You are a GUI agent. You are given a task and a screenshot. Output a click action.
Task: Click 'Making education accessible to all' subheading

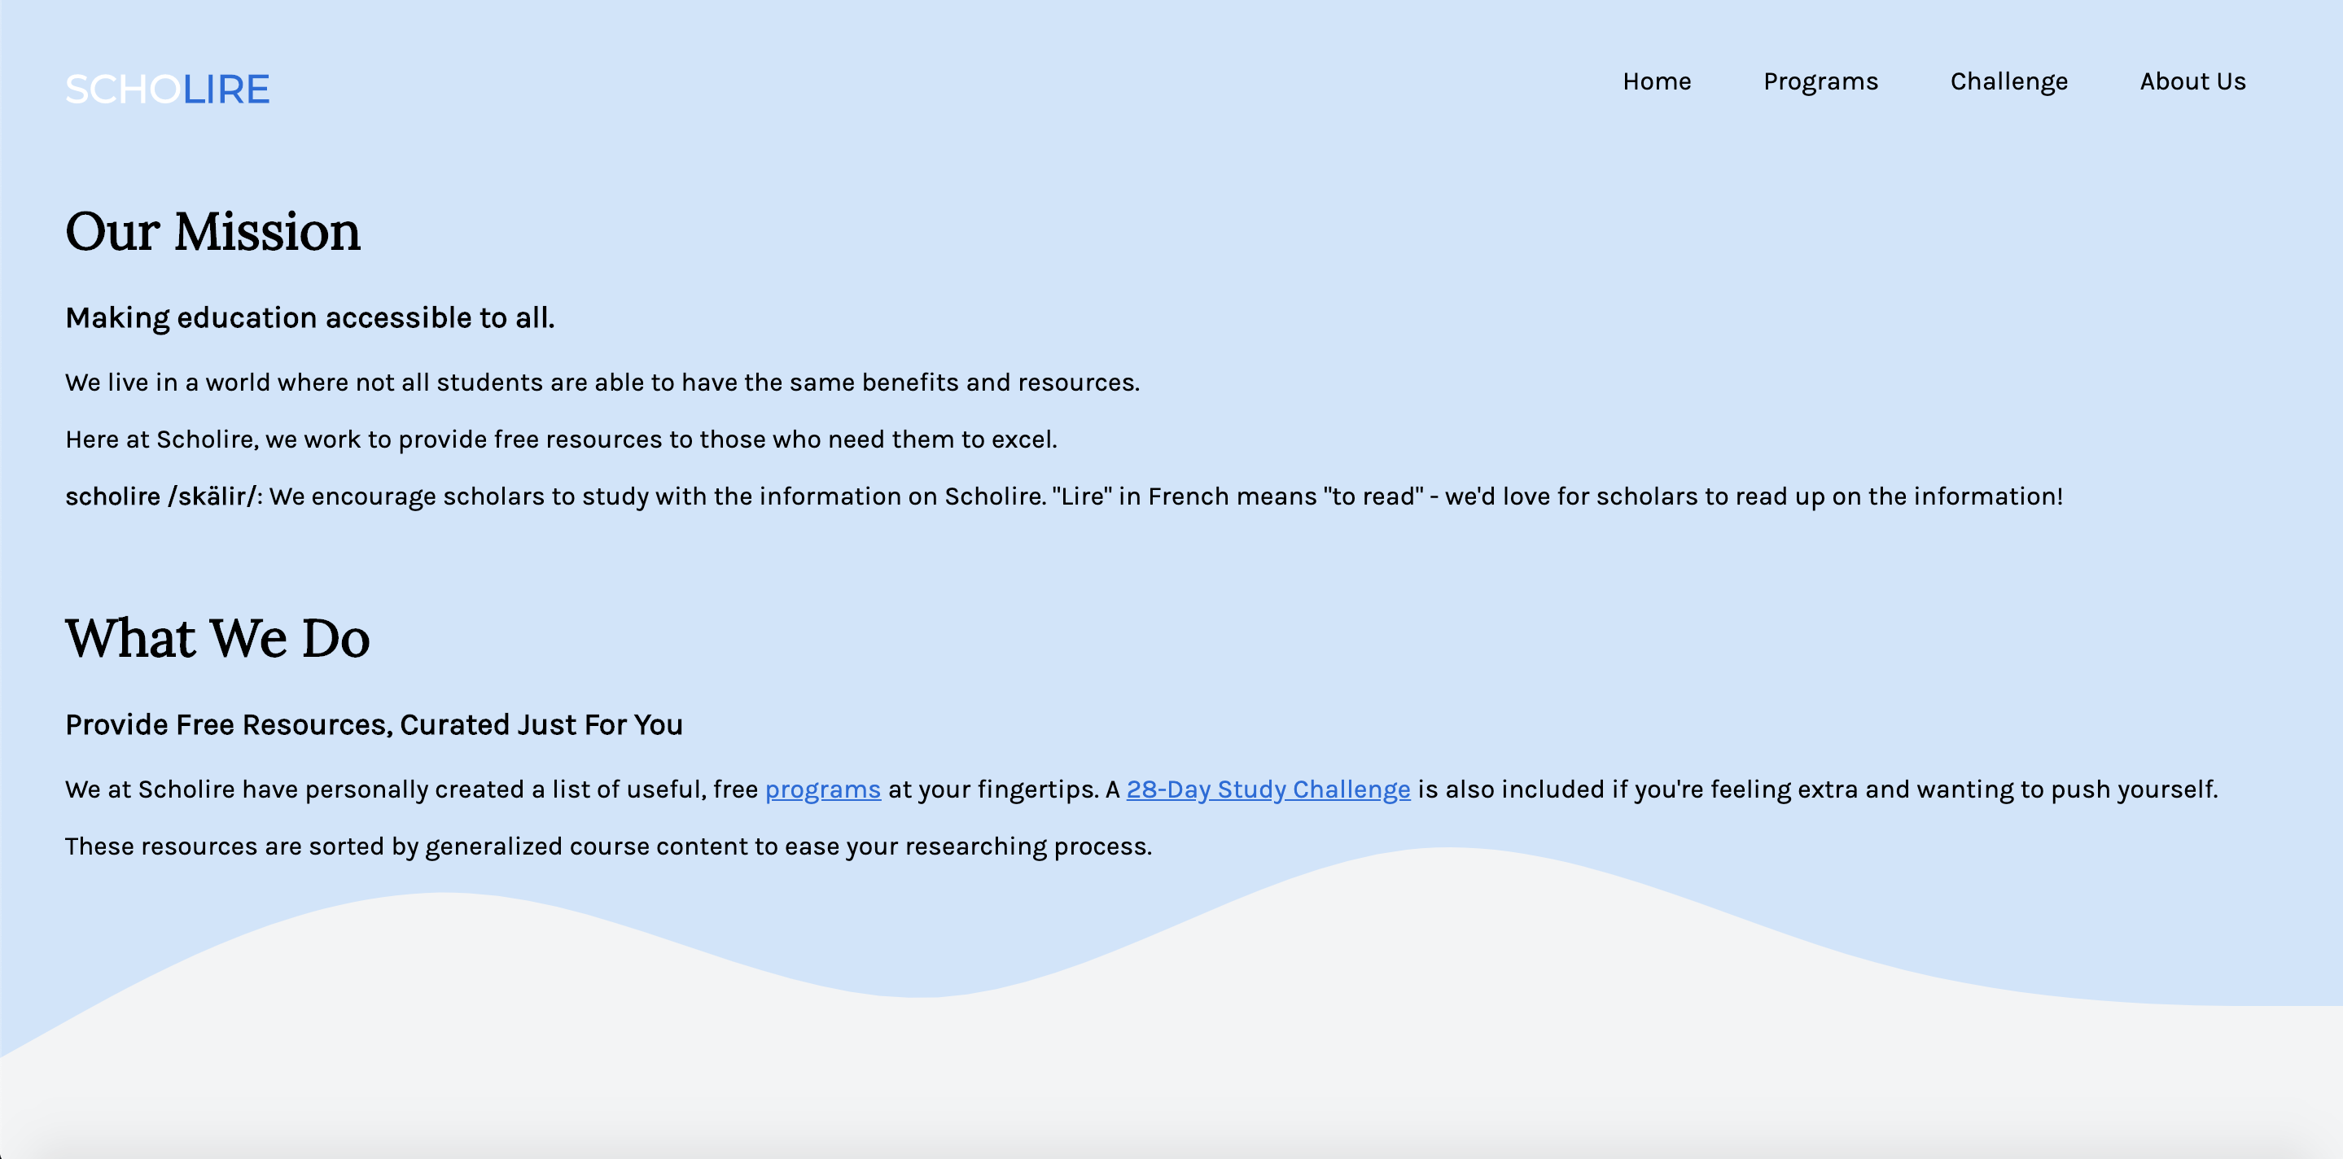coord(309,317)
